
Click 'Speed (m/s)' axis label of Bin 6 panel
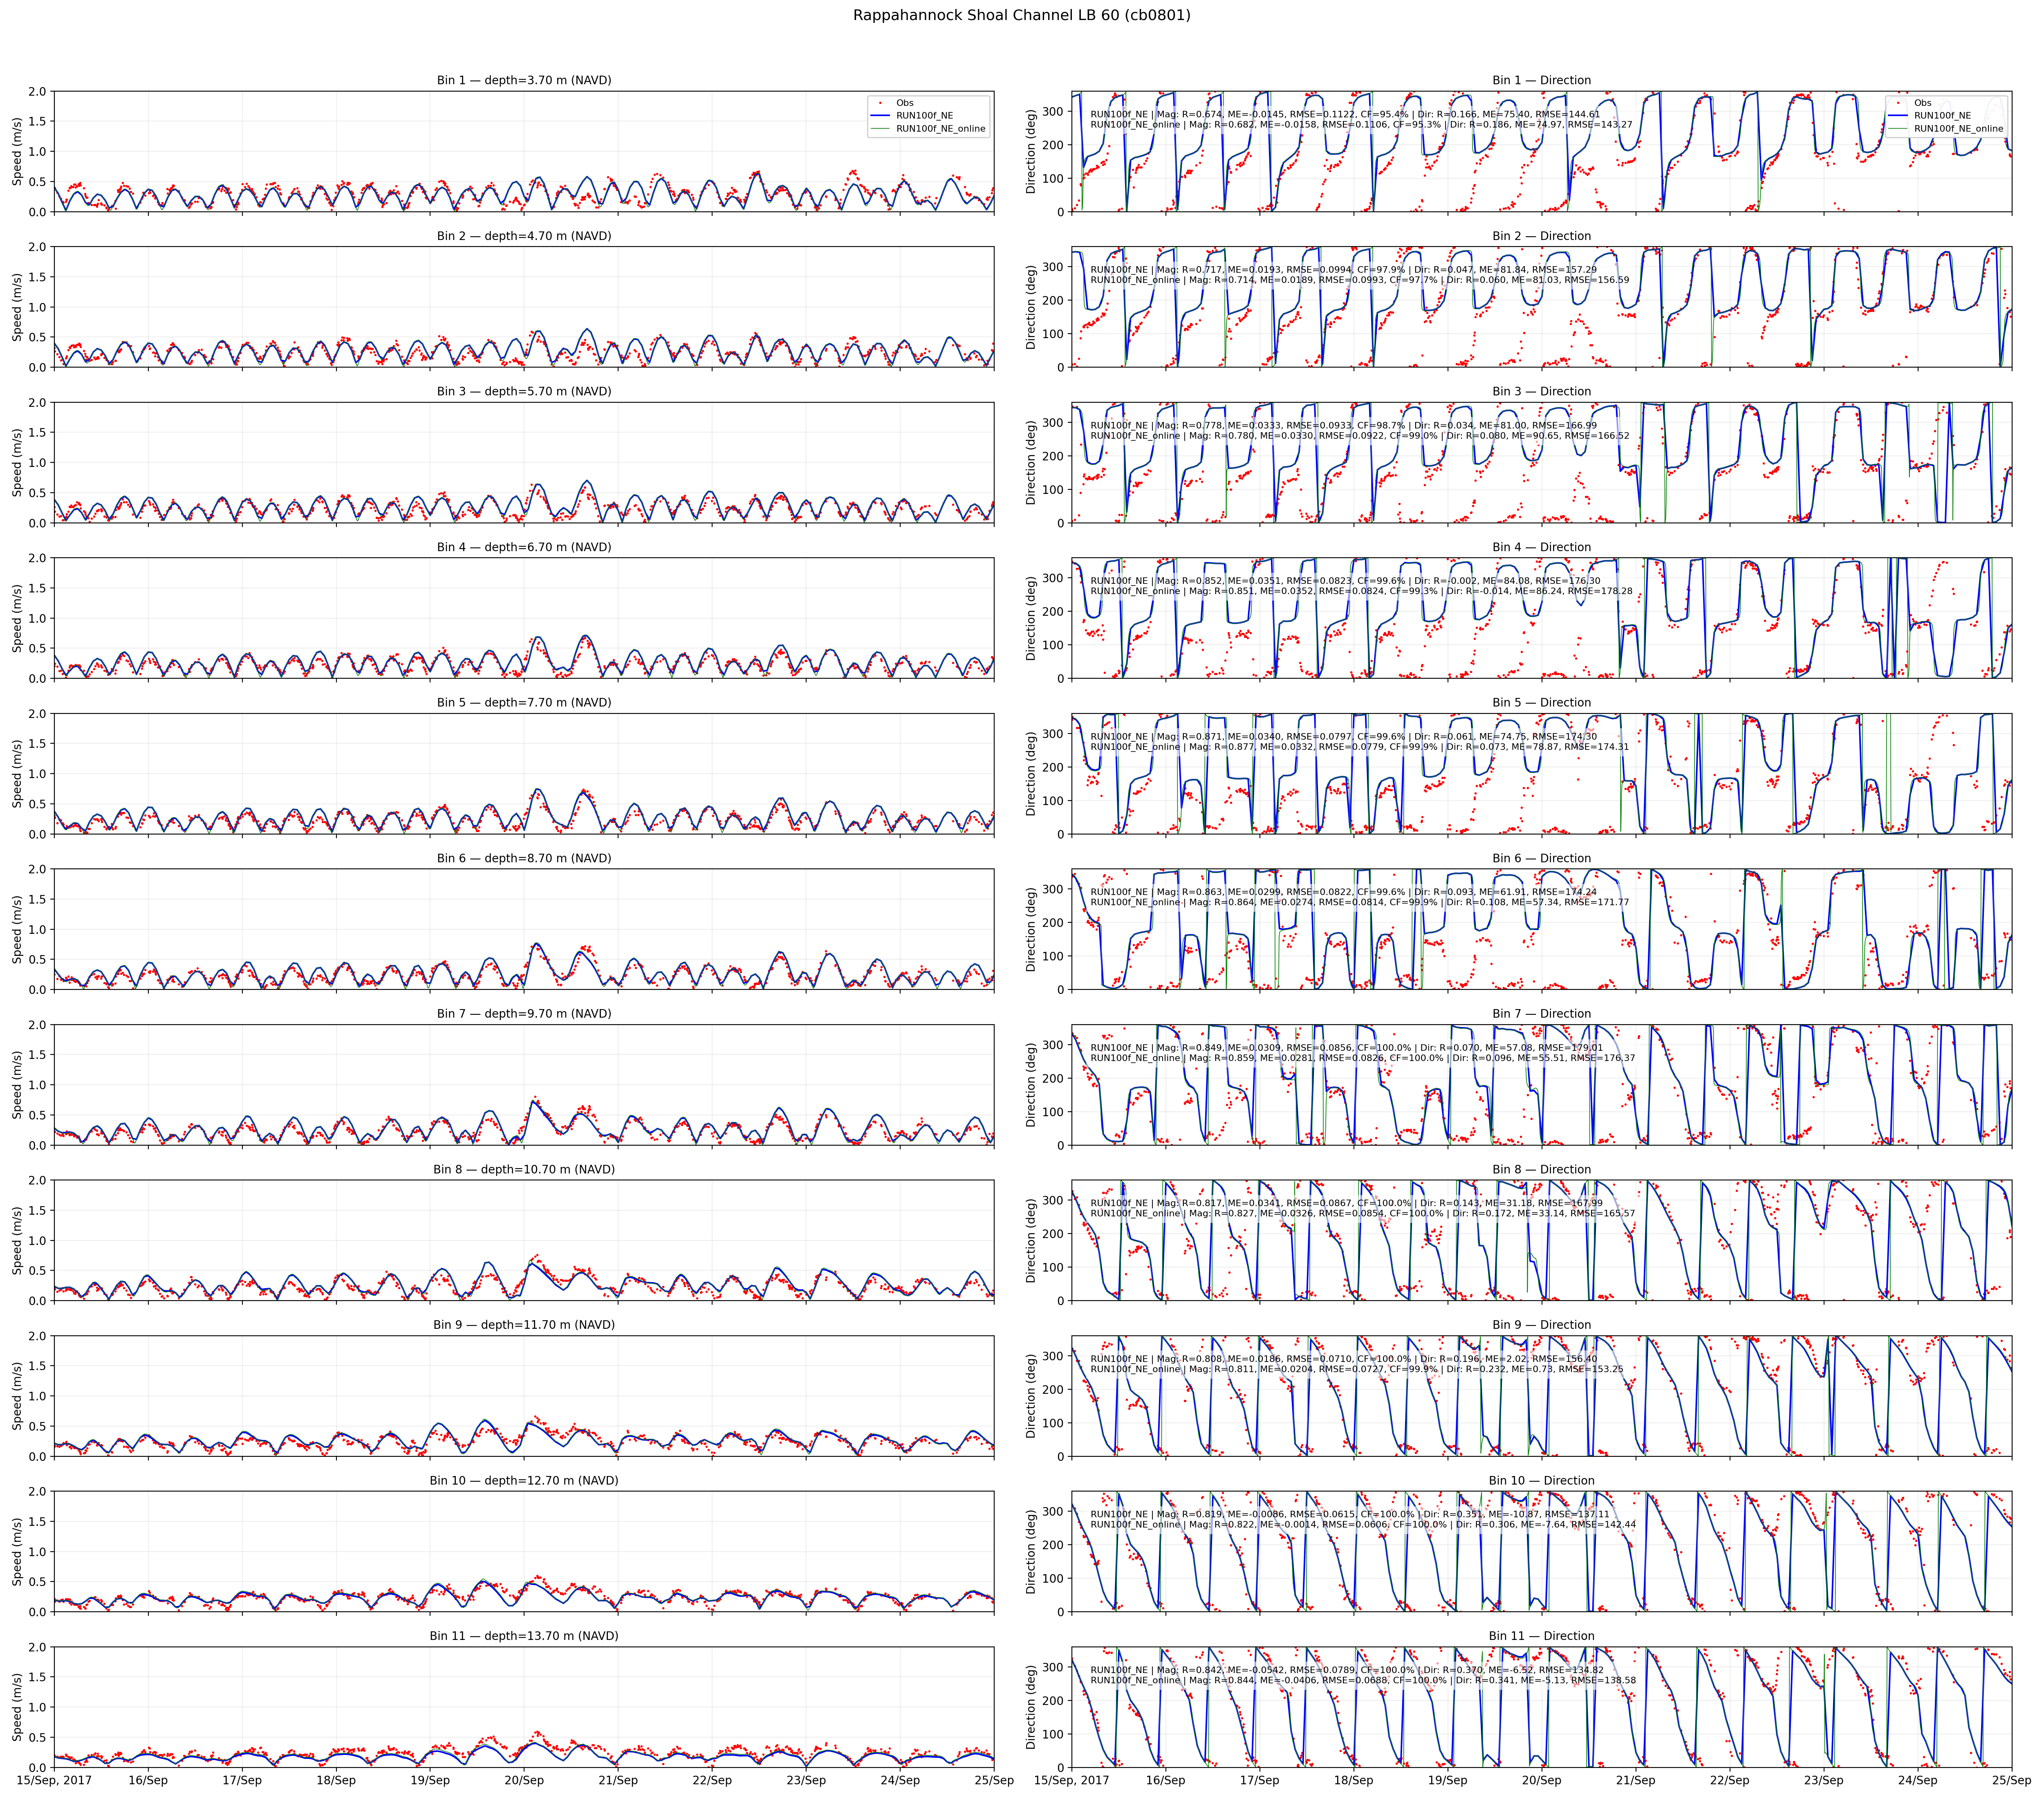click(x=18, y=929)
